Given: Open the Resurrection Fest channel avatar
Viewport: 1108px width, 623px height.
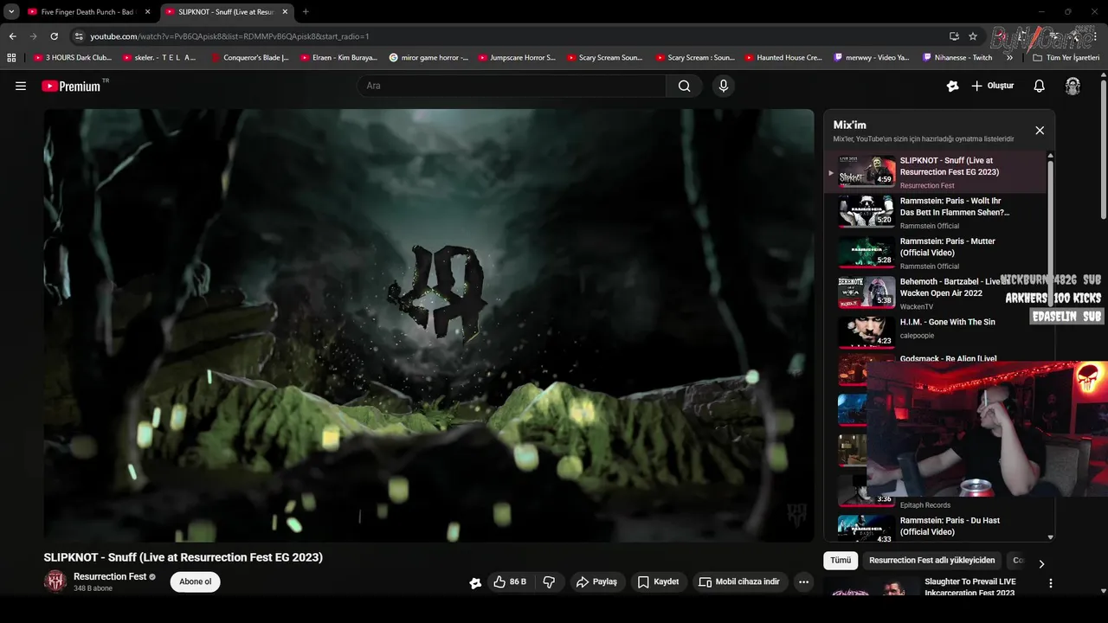Looking at the screenshot, I should (x=55, y=581).
